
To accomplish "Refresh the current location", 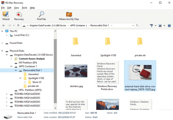I will tap(137, 26).
